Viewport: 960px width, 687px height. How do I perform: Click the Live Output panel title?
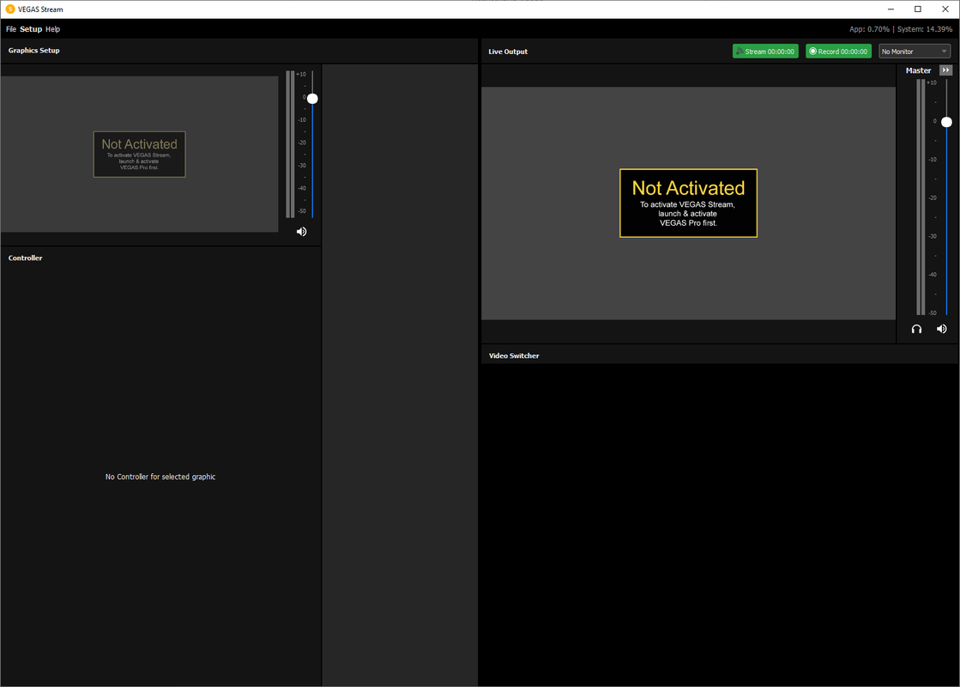(508, 52)
